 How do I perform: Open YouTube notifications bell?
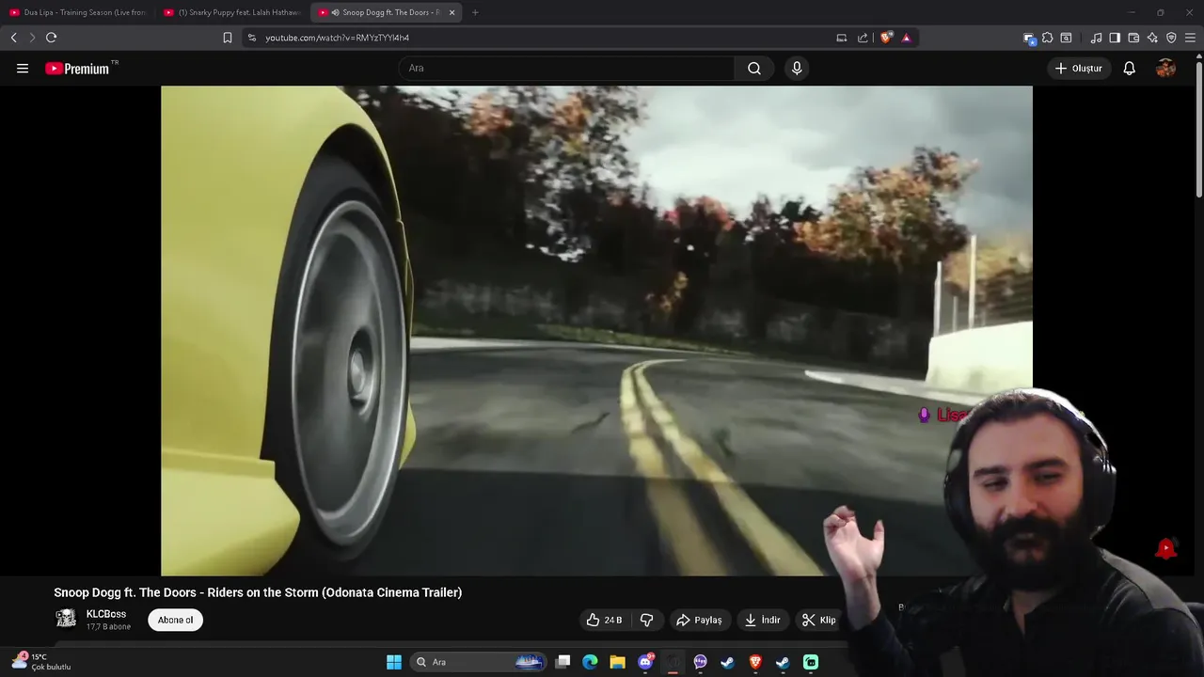pos(1130,68)
